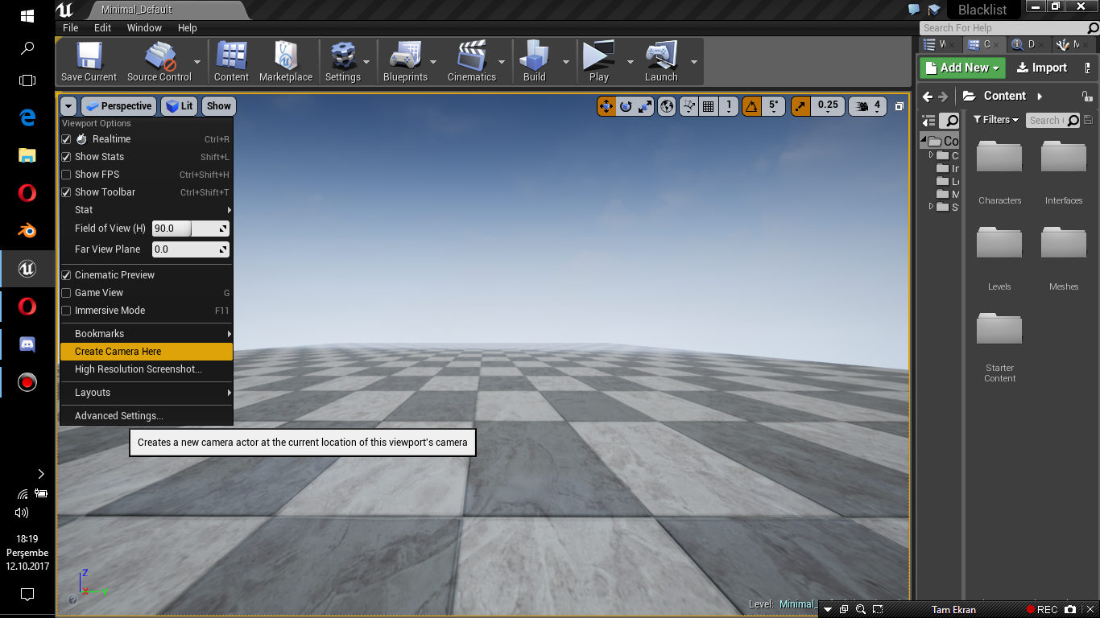Uncheck the Show Stats option

tap(67, 157)
